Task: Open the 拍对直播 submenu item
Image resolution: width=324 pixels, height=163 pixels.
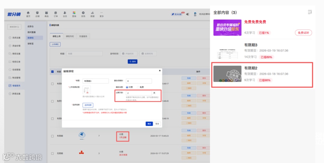Action: point(31,32)
